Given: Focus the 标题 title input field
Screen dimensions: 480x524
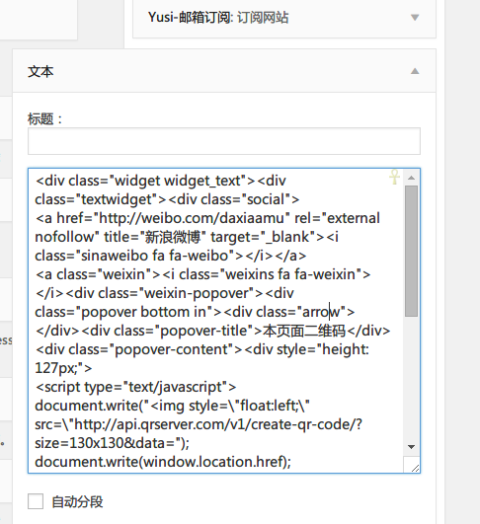Looking at the screenshot, I should (224, 141).
